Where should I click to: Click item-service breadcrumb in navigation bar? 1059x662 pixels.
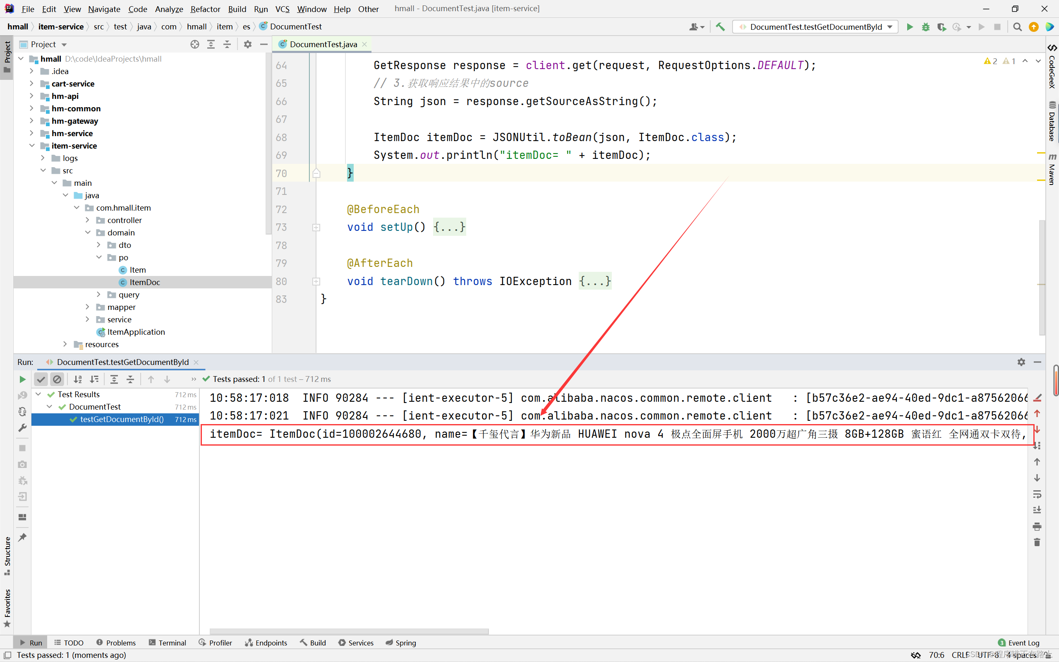[x=61, y=27]
